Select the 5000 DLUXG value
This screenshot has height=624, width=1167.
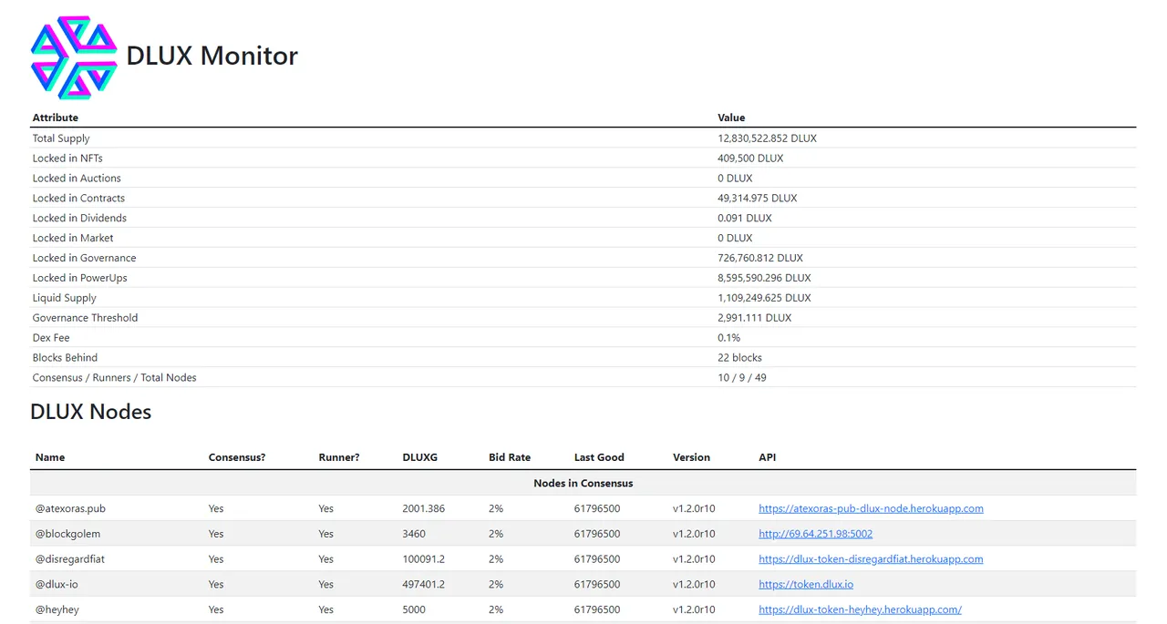(414, 610)
